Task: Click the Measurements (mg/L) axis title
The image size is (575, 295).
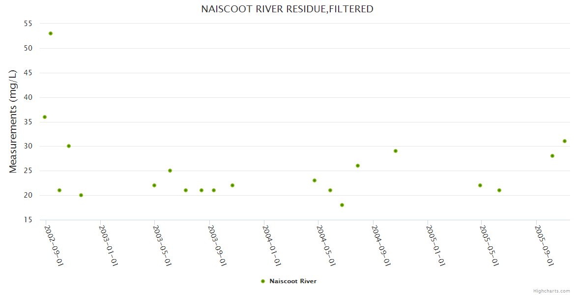Action: click(13, 121)
